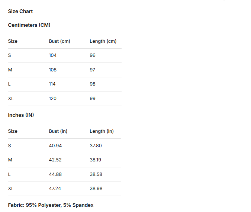
Task: Select the "Inches (IN)" section heading
Action: (x=21, y=115)
